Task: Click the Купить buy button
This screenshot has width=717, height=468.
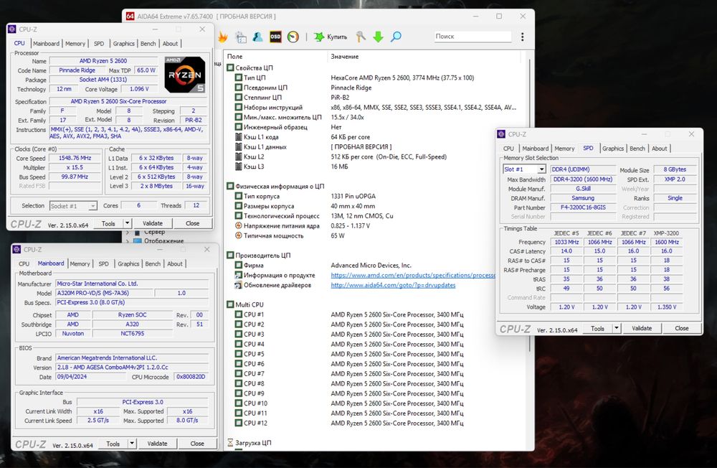Action: pos(331,37)
